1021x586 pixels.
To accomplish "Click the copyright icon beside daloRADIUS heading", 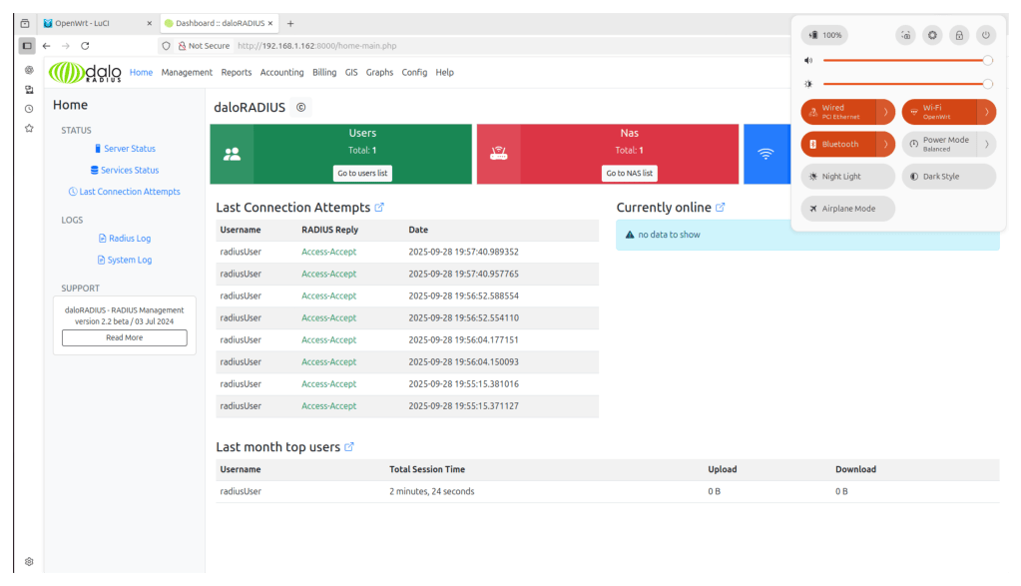I will [x=300, y=107].
